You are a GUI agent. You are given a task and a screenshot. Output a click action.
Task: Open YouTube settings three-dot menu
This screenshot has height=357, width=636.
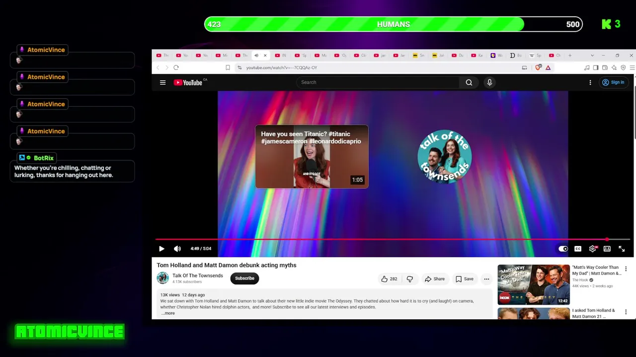590,82
